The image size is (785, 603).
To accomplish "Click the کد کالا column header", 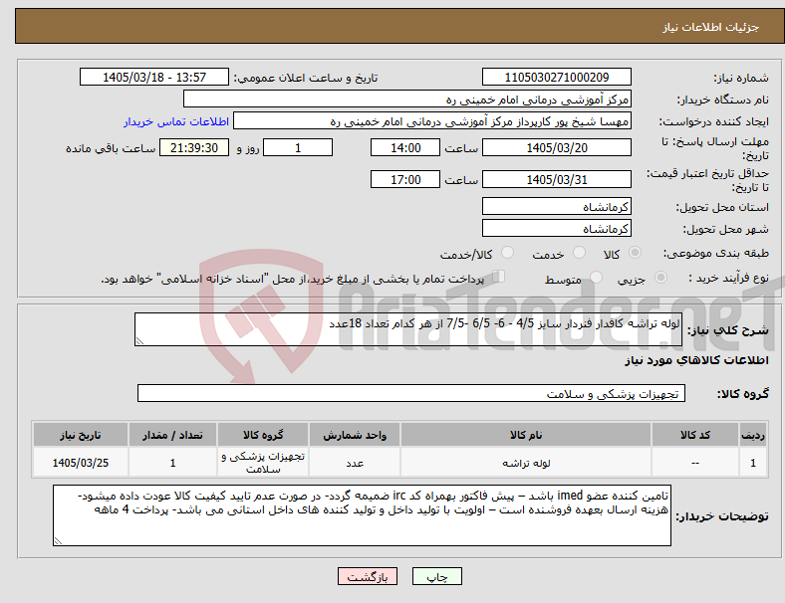I will pyautogui.click(x=695, y=435).
